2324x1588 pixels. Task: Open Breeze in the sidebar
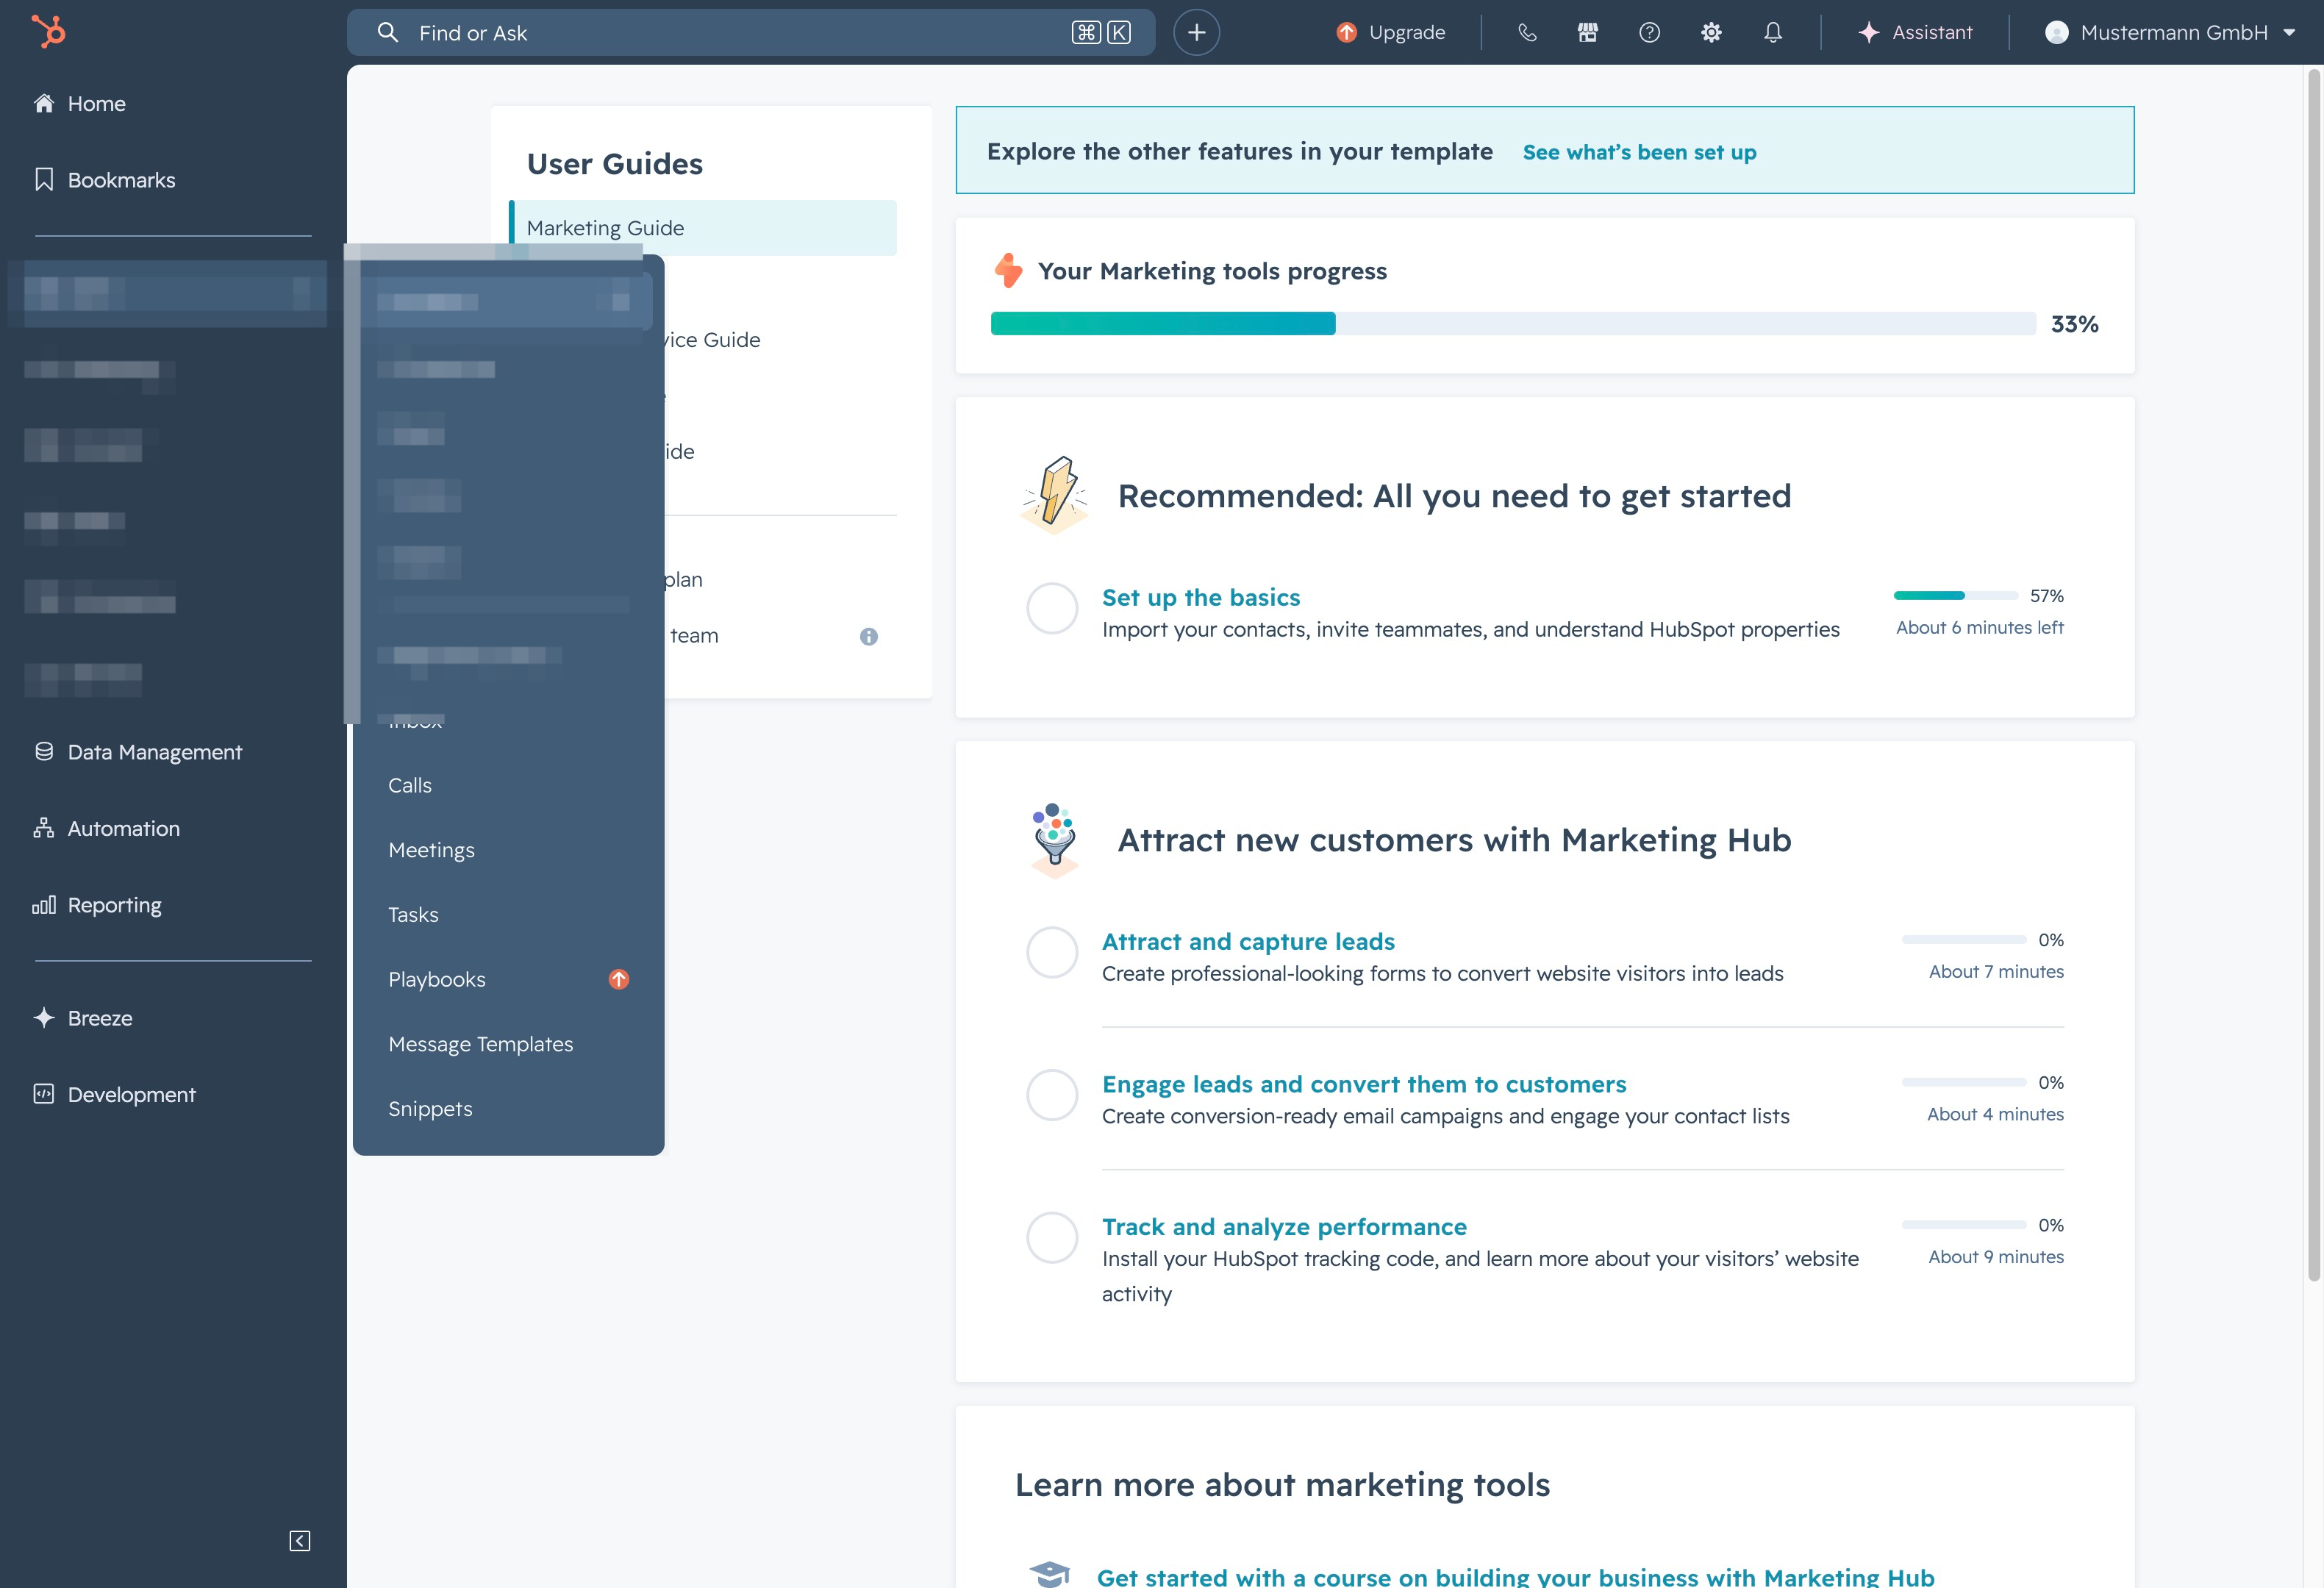pyautogui.click(x=83, y=1018)
